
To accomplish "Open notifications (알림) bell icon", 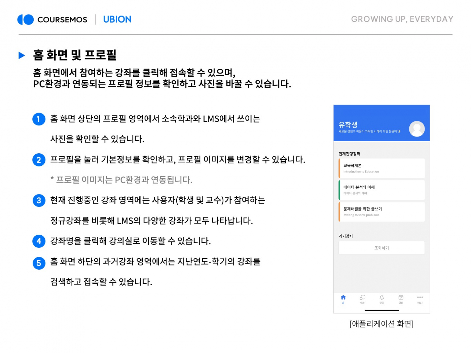I will pyautogui.click(x=382, y=298).
